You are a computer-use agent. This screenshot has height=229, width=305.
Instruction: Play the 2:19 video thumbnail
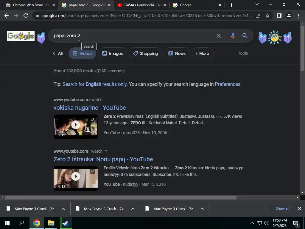coord(76,127)
